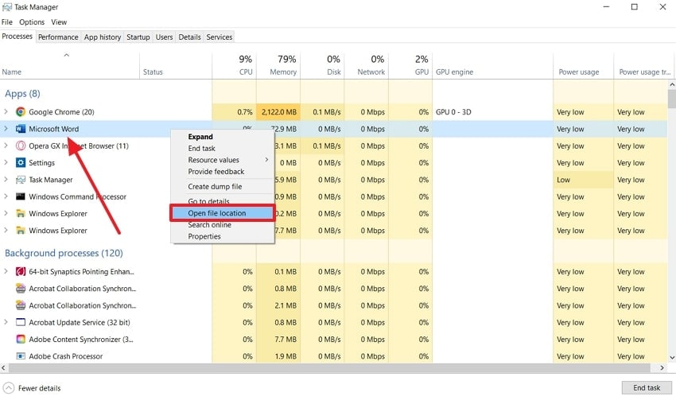Switch to the Performance tab
The height and width of the screenshot is (400, 676).
tap(58, 37)
